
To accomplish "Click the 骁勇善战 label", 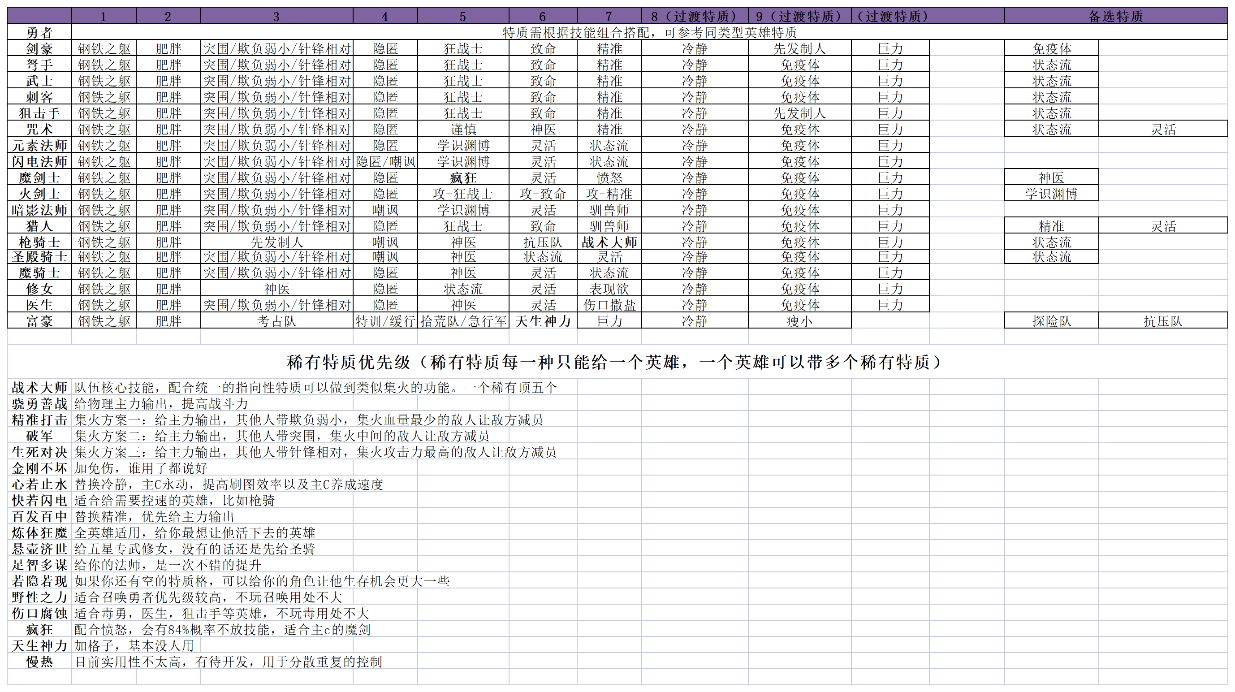I will [x=39, y=403].
